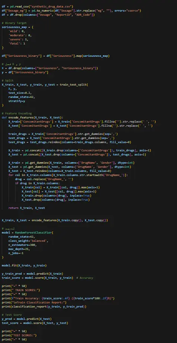Click the drop columns "Dosage", "ReportID", "ADR_Code" line
Screen dimensions: 177x343
pyautogui.click(x=48, y=15)
